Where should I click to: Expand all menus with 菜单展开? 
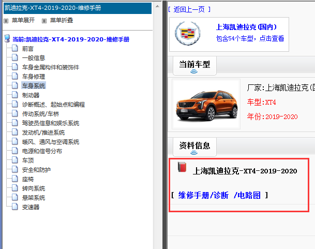point(23,20)
